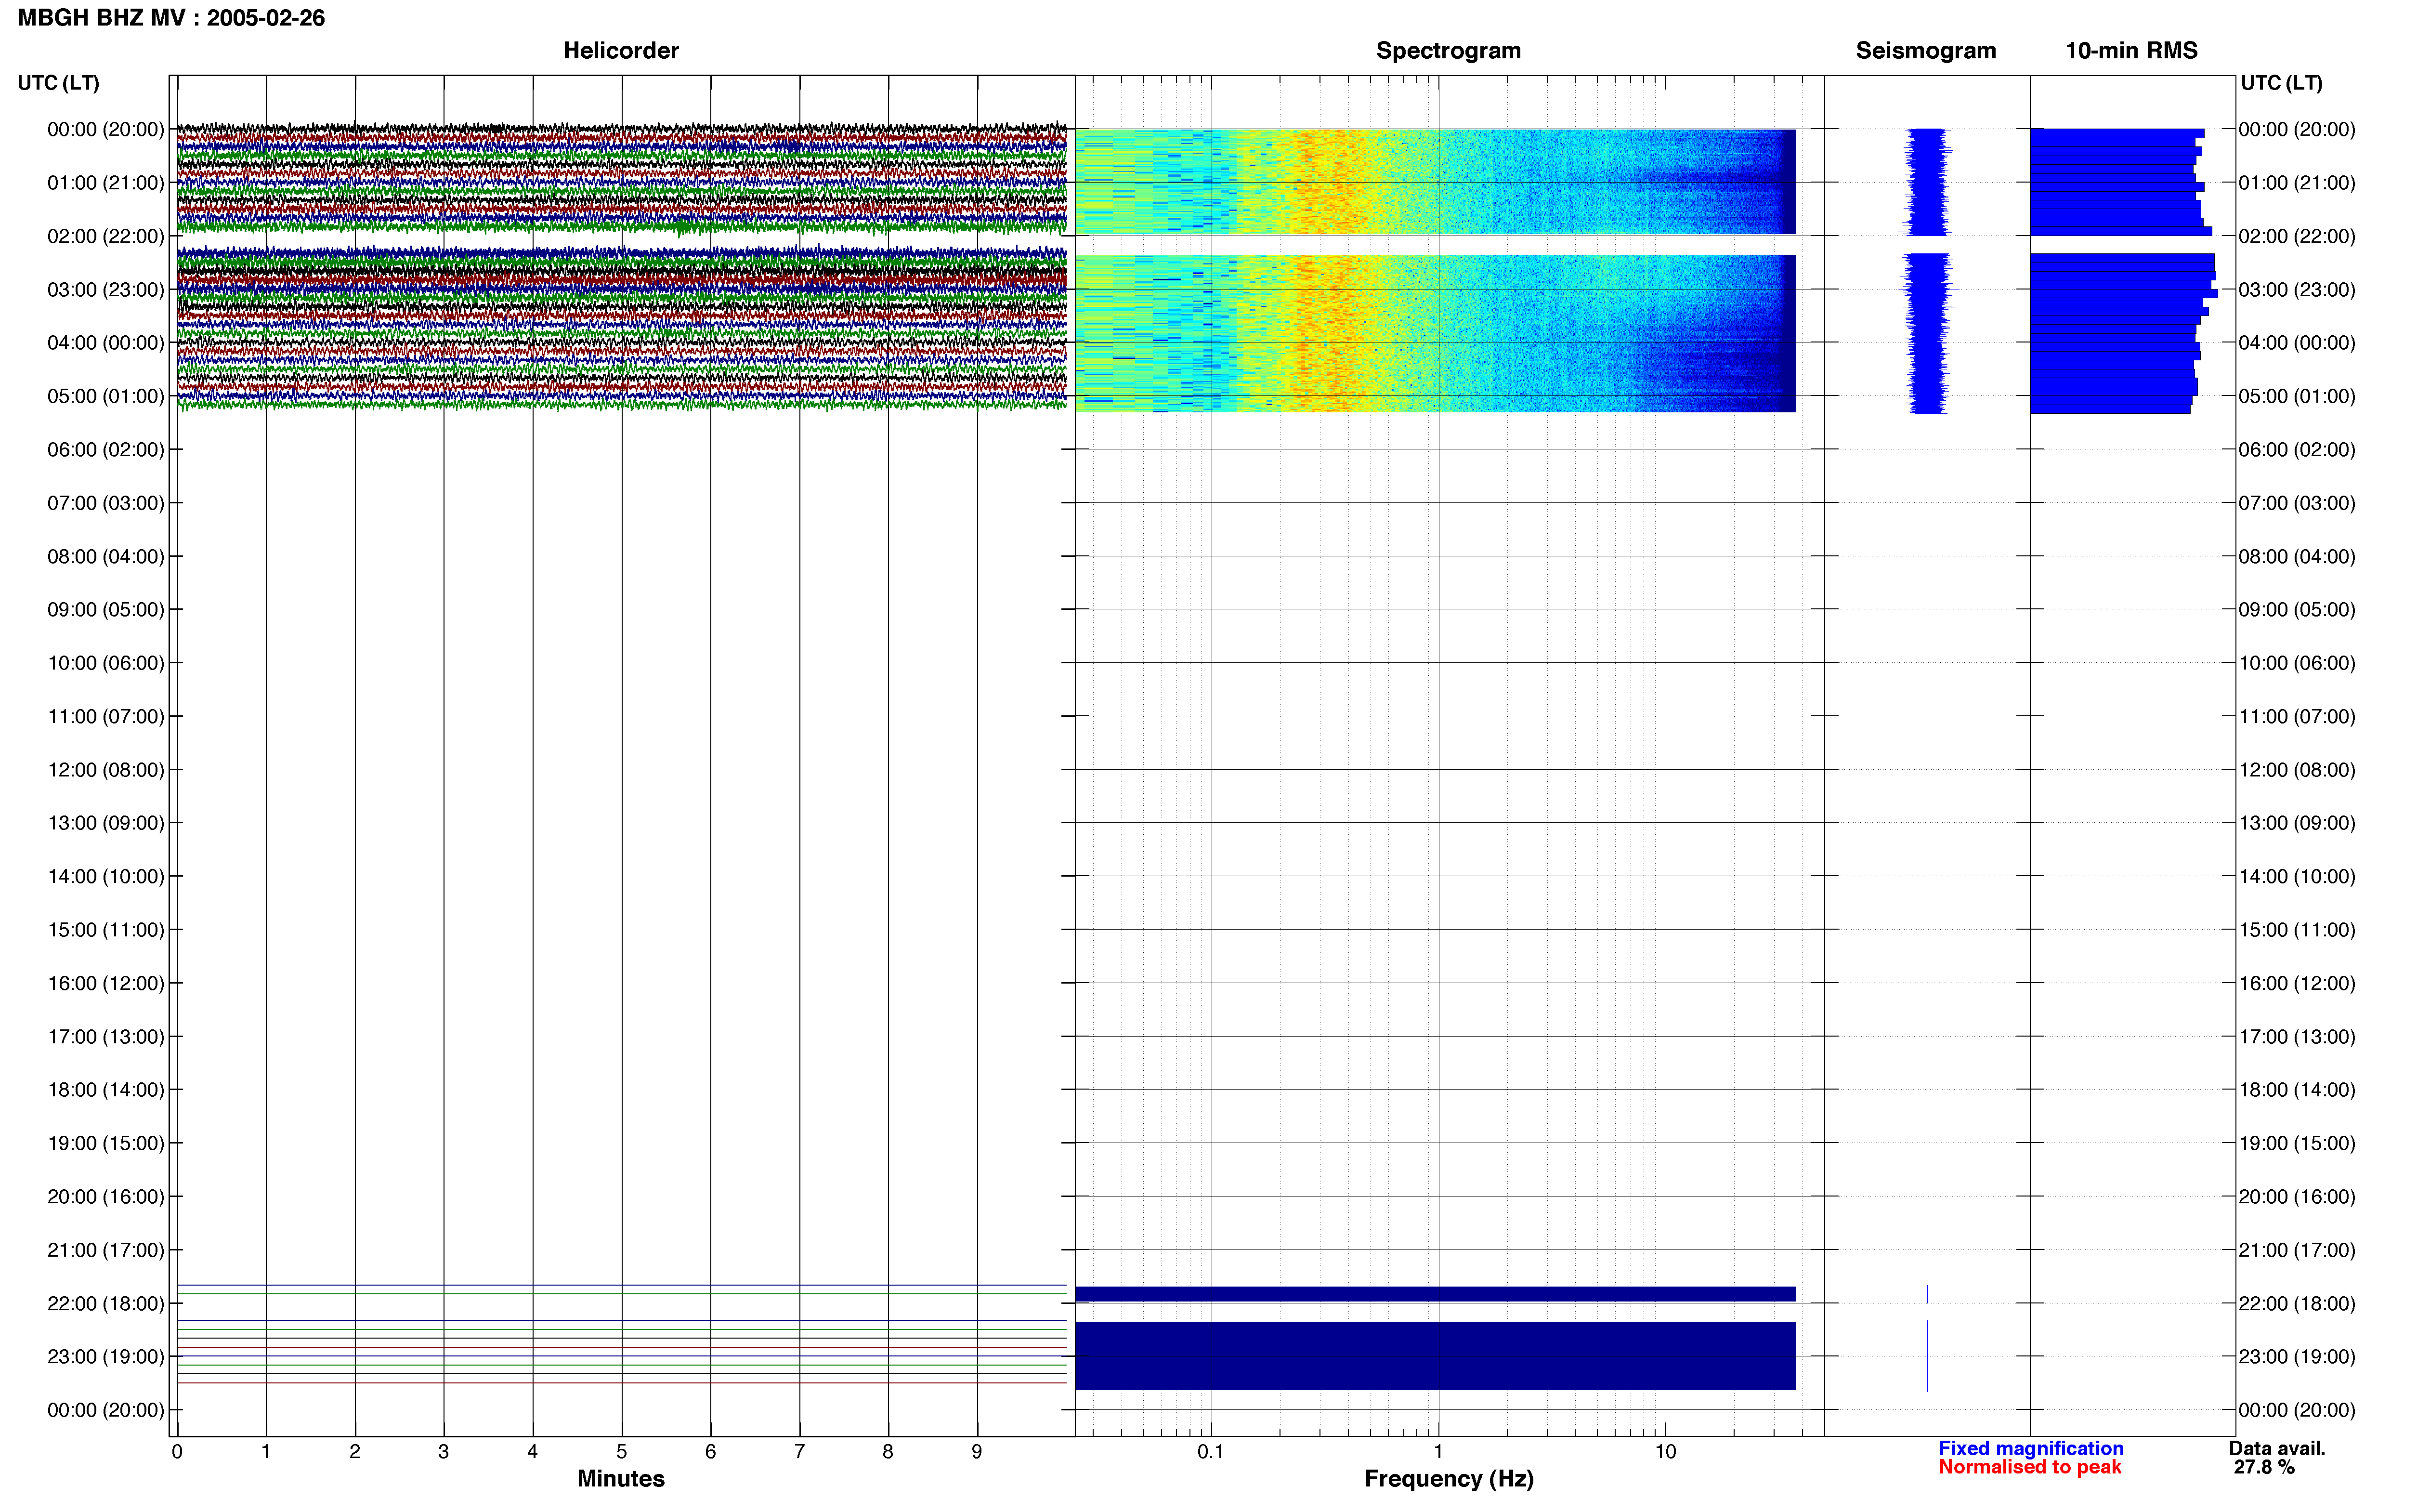Screen dimensions: 2417x1512
Task: Click the '5' tick on the Minutes axis
Action: coord(622,1452)
